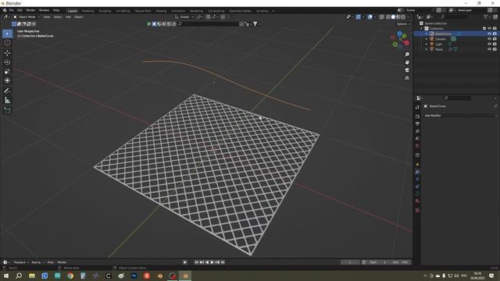This screenshot has height=281, width=500.
Task: Click the navigation gizmo Z axis
Action: (399, 33)
